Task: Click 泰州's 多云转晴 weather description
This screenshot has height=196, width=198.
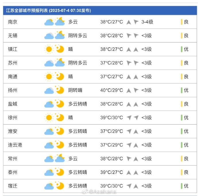Action: click(77, 172)
